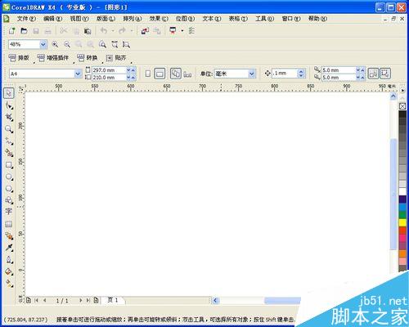This screenshot has height=327, width=409.
Task: Select the Table tool
Action: [x=9, y=224]
